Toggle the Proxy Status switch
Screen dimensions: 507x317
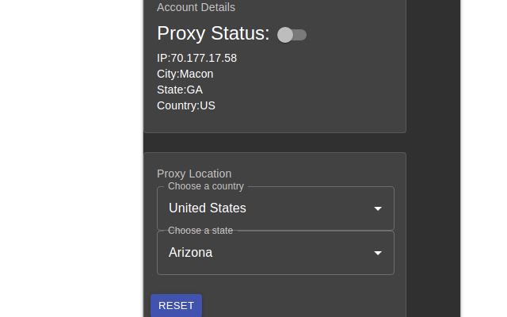292,34
